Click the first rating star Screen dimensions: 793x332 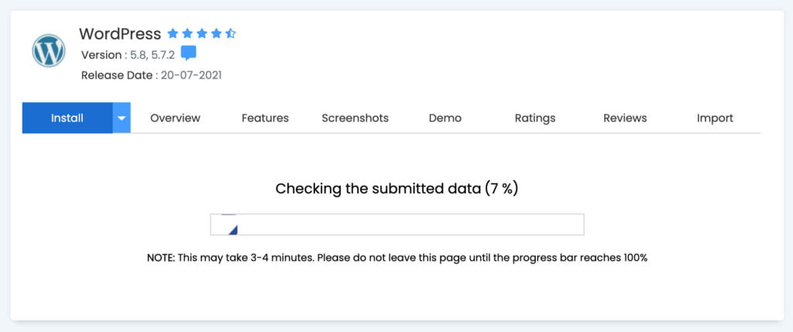pyautogui.click(x=173, y=33)
